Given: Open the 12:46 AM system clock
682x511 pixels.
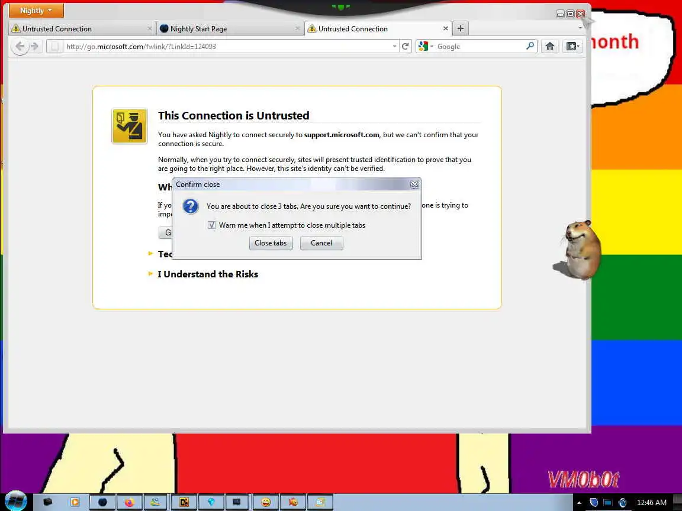Looking at the screenshot, I should pyautogui.click(x=652, y=502).
